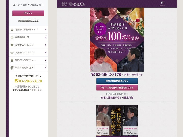The height and width of the screenshot is (137, 183).
Task: Click 20名の霊能者が今すぐ鑑定可能 text
Action: pos(117,98)
